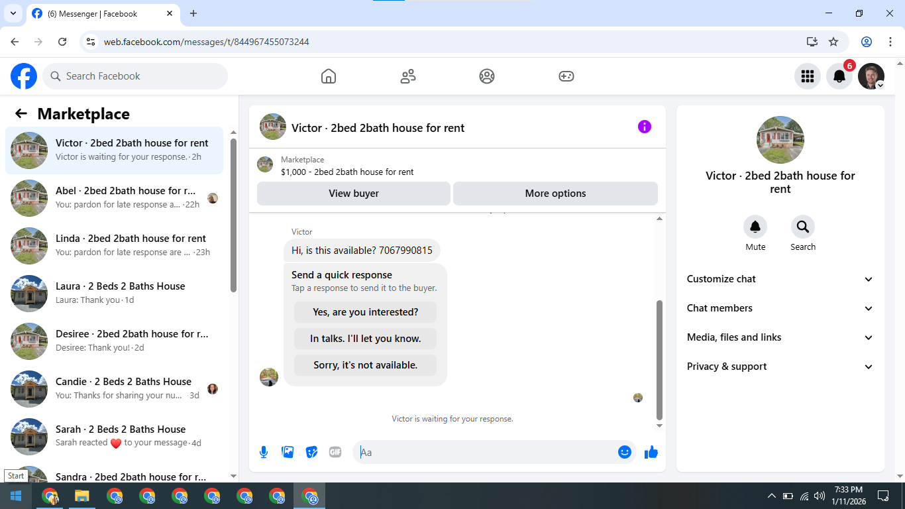Click the install app icon in address bar
The height and width of the screenshot is (509, 905).
pyautogui.click(x=812, y=42)
